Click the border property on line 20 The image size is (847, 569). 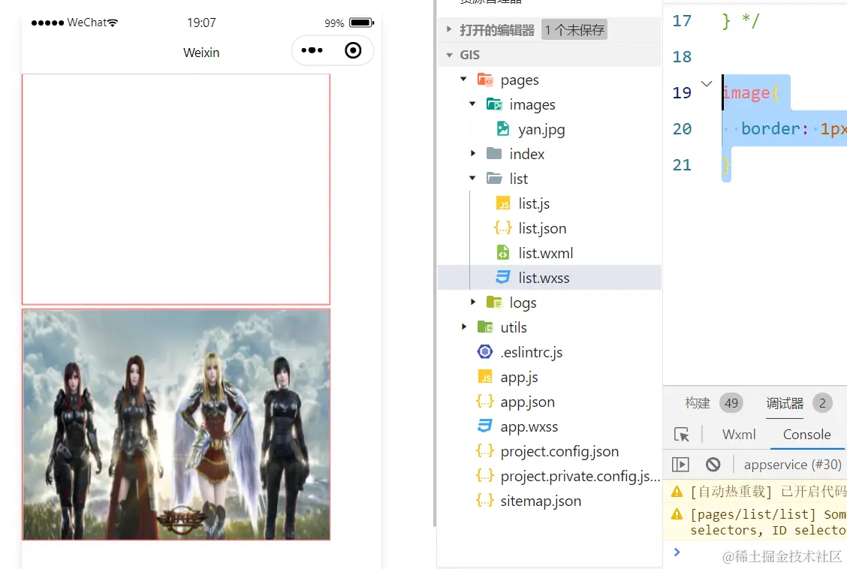coord(771,128)
